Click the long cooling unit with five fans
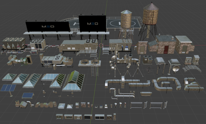Image resolution: width=206 pixels, height=124 pixels. [14, 43]
